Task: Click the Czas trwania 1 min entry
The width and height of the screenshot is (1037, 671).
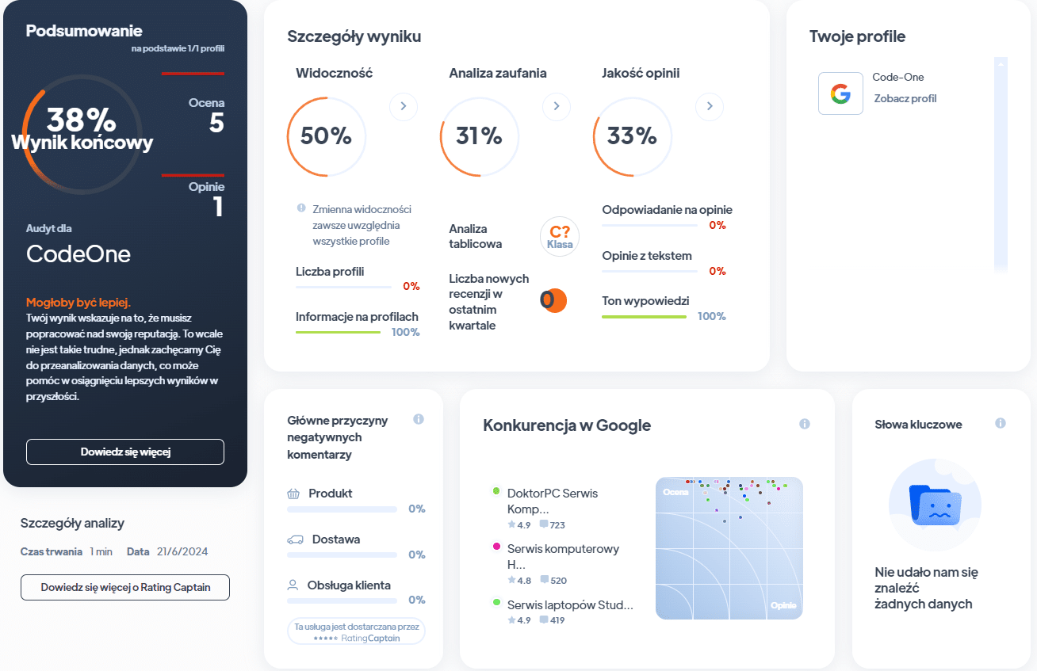Action: coord(67,551)
